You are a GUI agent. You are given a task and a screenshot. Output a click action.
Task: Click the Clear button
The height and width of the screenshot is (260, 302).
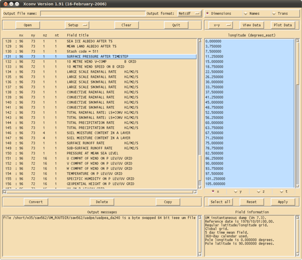pos(126,25)
